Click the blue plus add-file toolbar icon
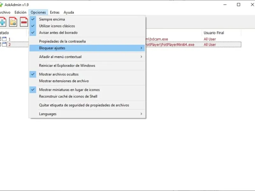 (x=3, y=22)
